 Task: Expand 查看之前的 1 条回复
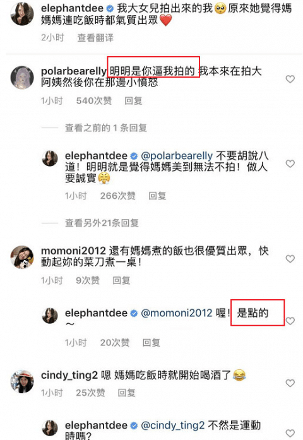point(106,128)
